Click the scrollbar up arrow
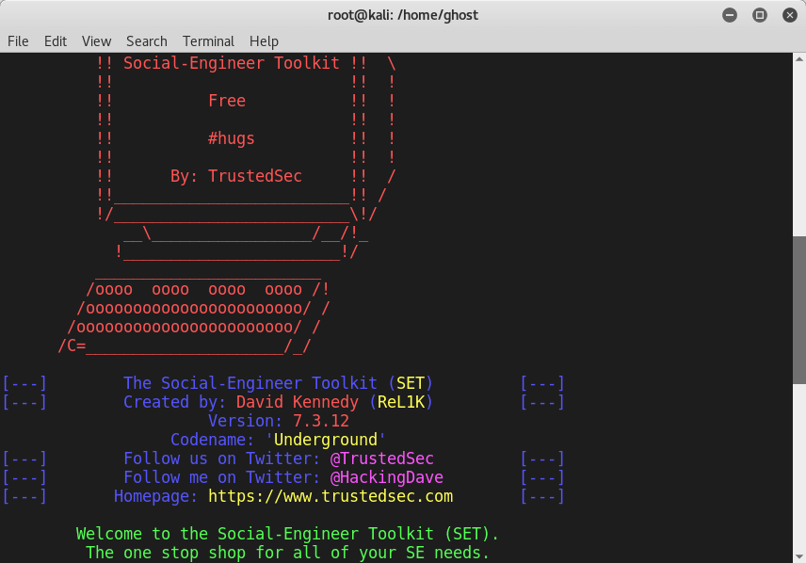806x563 pixels. (x=799, y=58)
